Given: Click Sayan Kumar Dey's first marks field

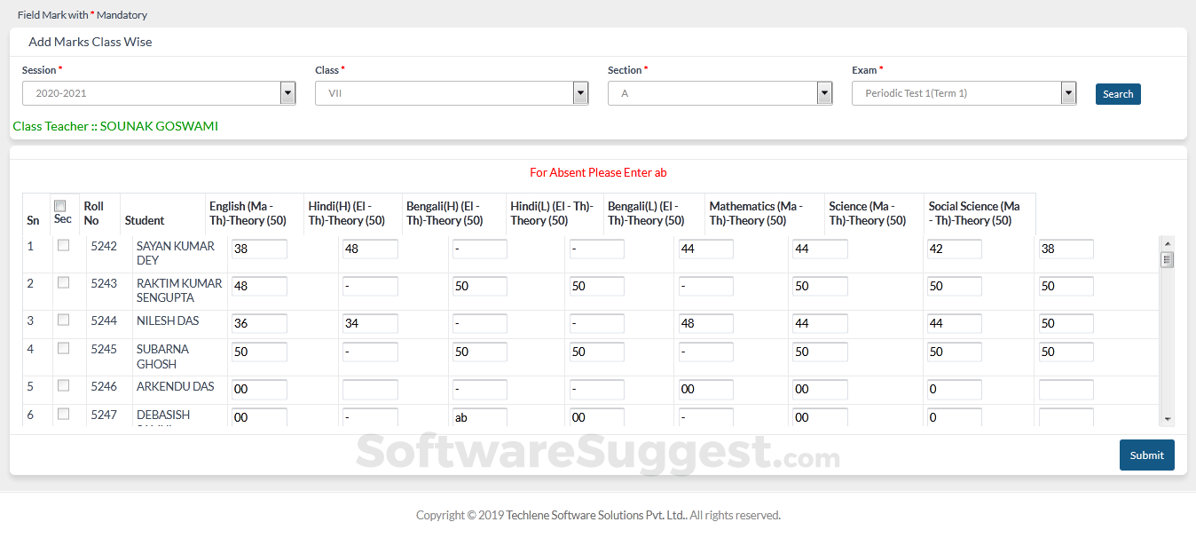Looking at the screenshot, I should pyautogui.click(x=259, y=249).
